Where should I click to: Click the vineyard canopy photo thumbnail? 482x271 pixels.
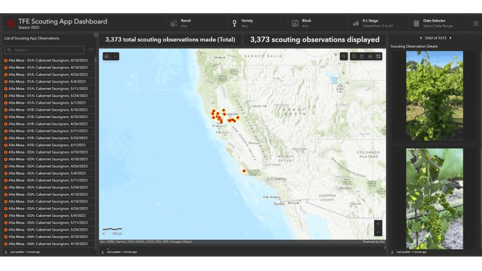434,96
